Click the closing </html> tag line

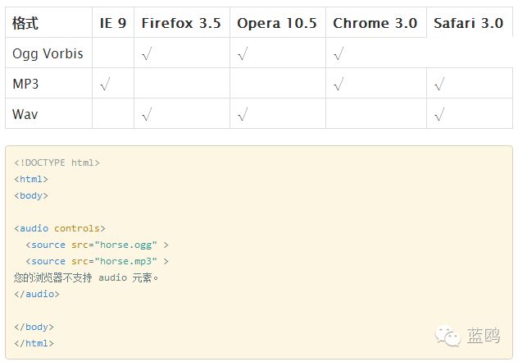tap(34, 343)
